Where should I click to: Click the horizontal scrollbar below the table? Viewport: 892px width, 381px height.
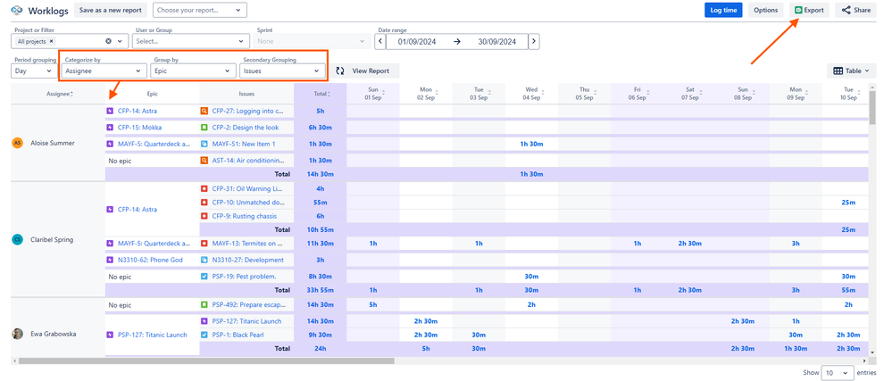tap(205, 360)
